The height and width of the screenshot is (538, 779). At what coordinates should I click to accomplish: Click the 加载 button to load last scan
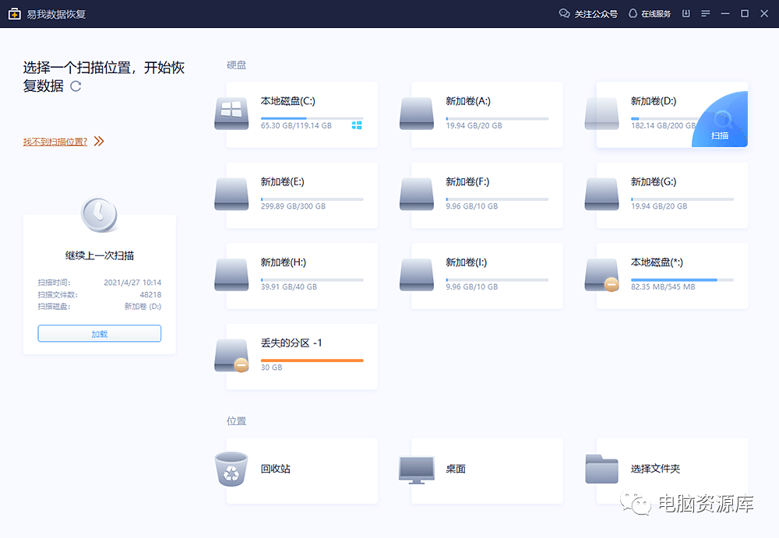click(x=100, y=333)
